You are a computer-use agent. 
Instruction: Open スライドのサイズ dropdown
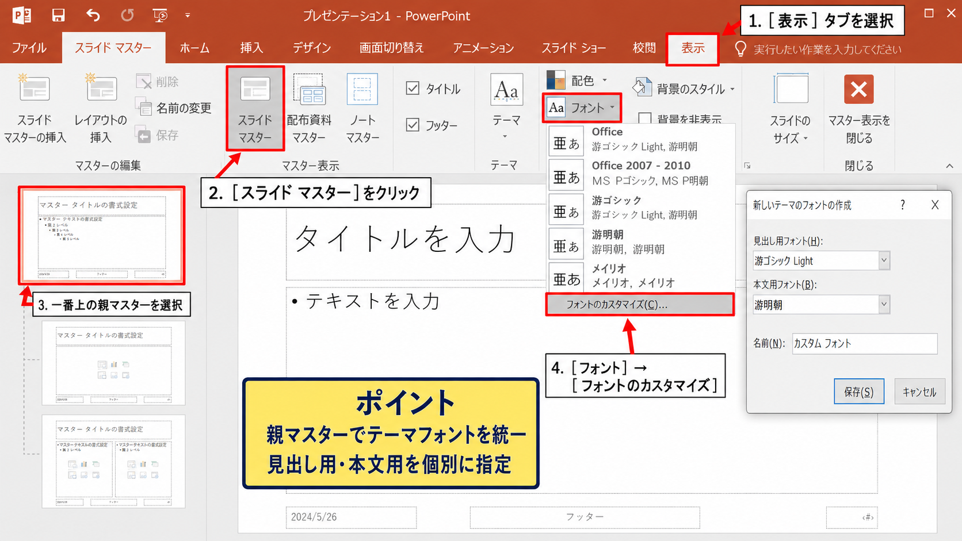point(790,108)
